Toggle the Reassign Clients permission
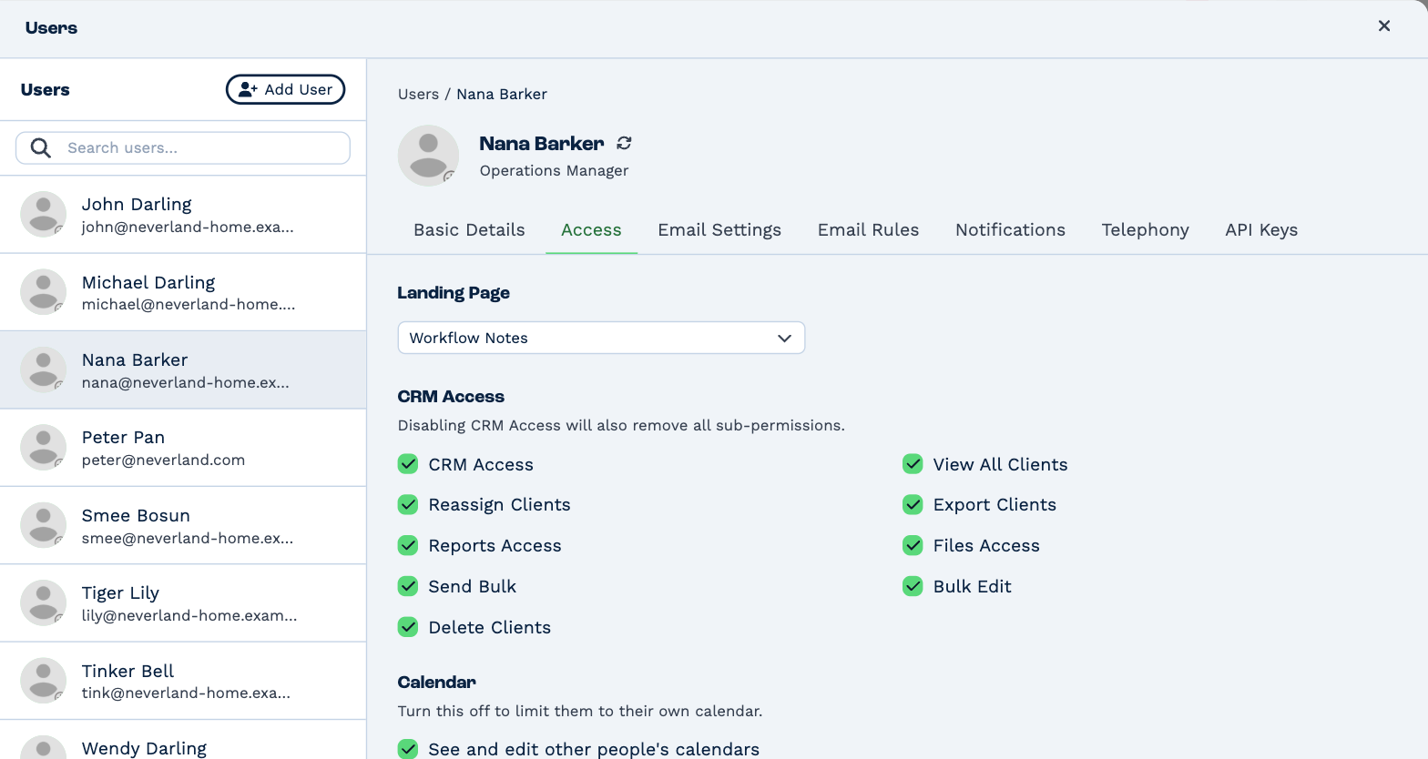This screenshot has width=1428, height=759. click(408, 504)
